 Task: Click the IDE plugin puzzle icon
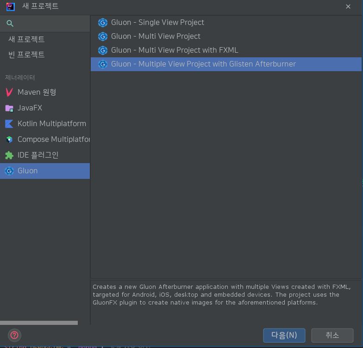9,155
